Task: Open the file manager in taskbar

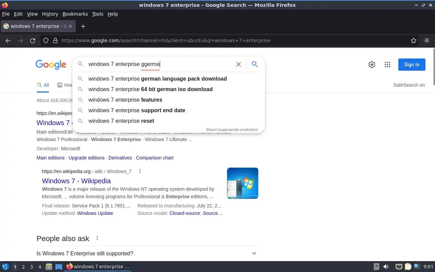Action: point(49,267)
